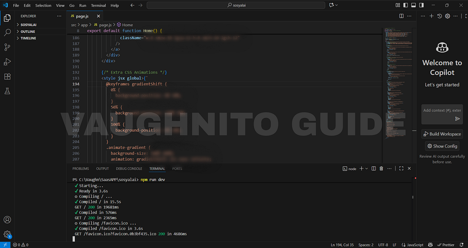
Task: Send the Copilot chat message
Action: pos(457,119)
